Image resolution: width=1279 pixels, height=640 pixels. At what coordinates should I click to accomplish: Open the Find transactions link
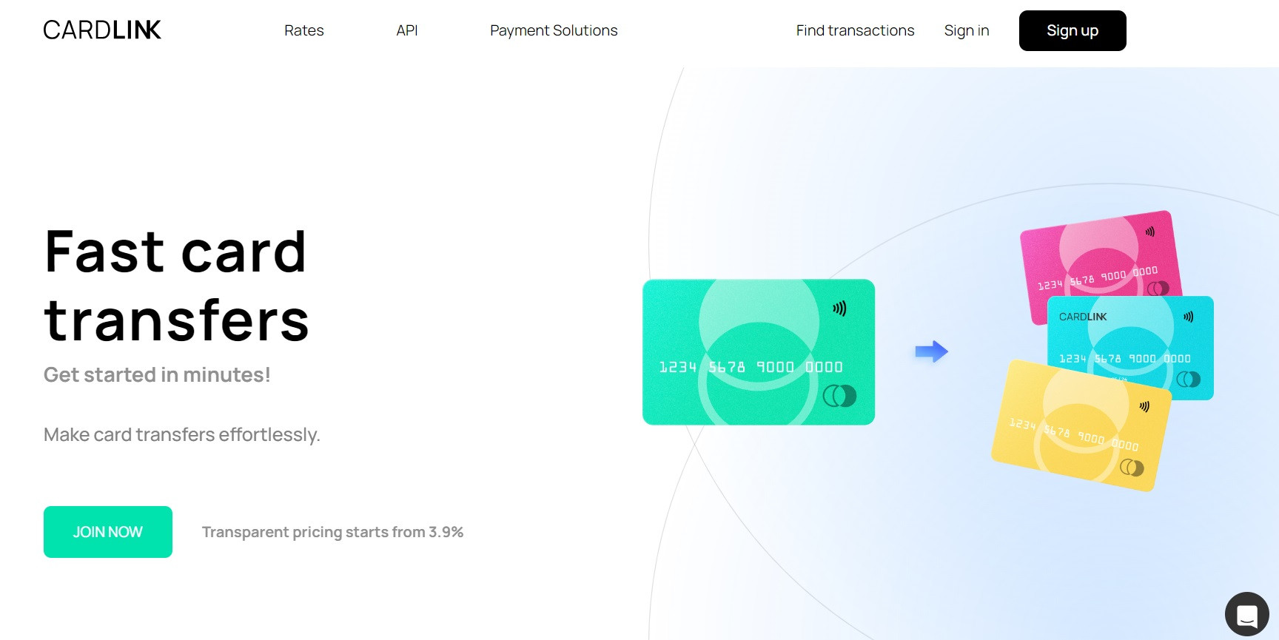855,30
